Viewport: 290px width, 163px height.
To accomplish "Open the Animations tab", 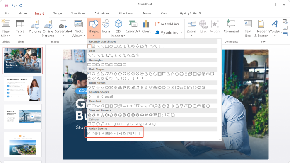I will [x=102, y=14].
